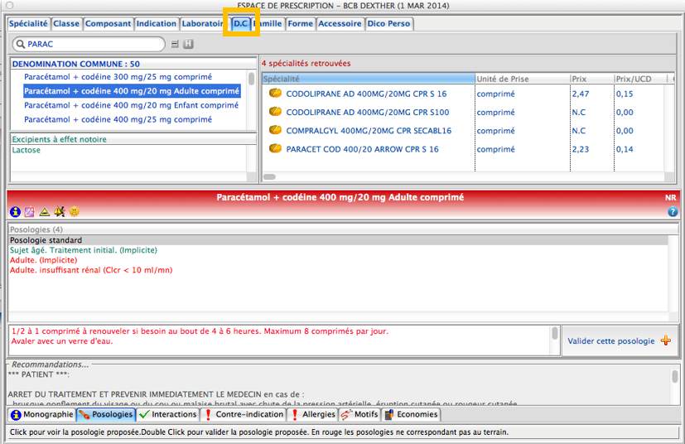Click the pink document icon in banner
This screenshot has height=444, width=685.
click(x=30, y=212)
